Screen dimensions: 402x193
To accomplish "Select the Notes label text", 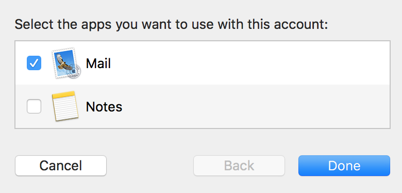I will [104, 106].
